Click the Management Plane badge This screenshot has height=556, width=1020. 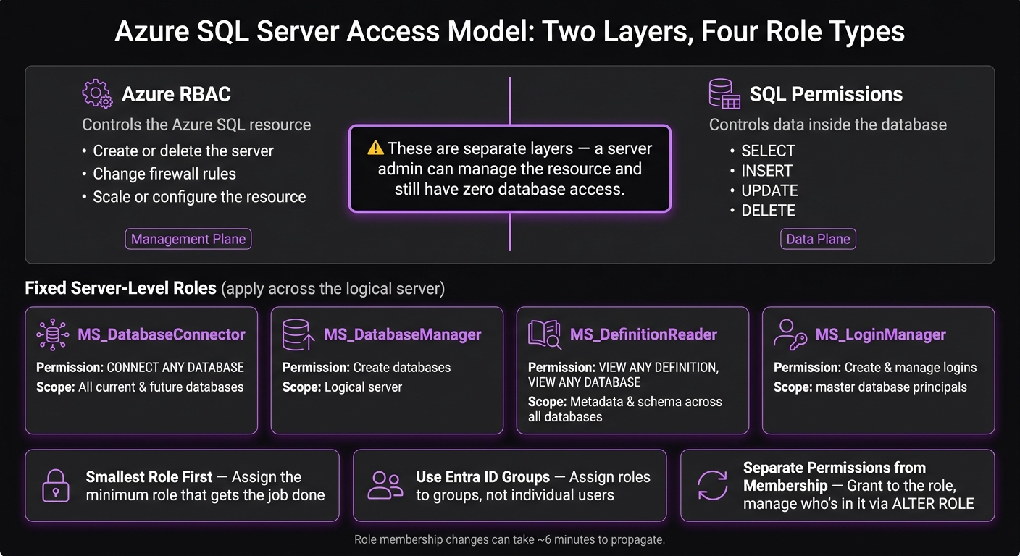[188, 239]
